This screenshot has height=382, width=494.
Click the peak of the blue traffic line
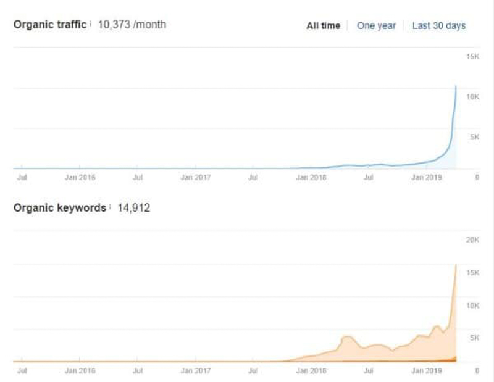[x=456, y=86]
